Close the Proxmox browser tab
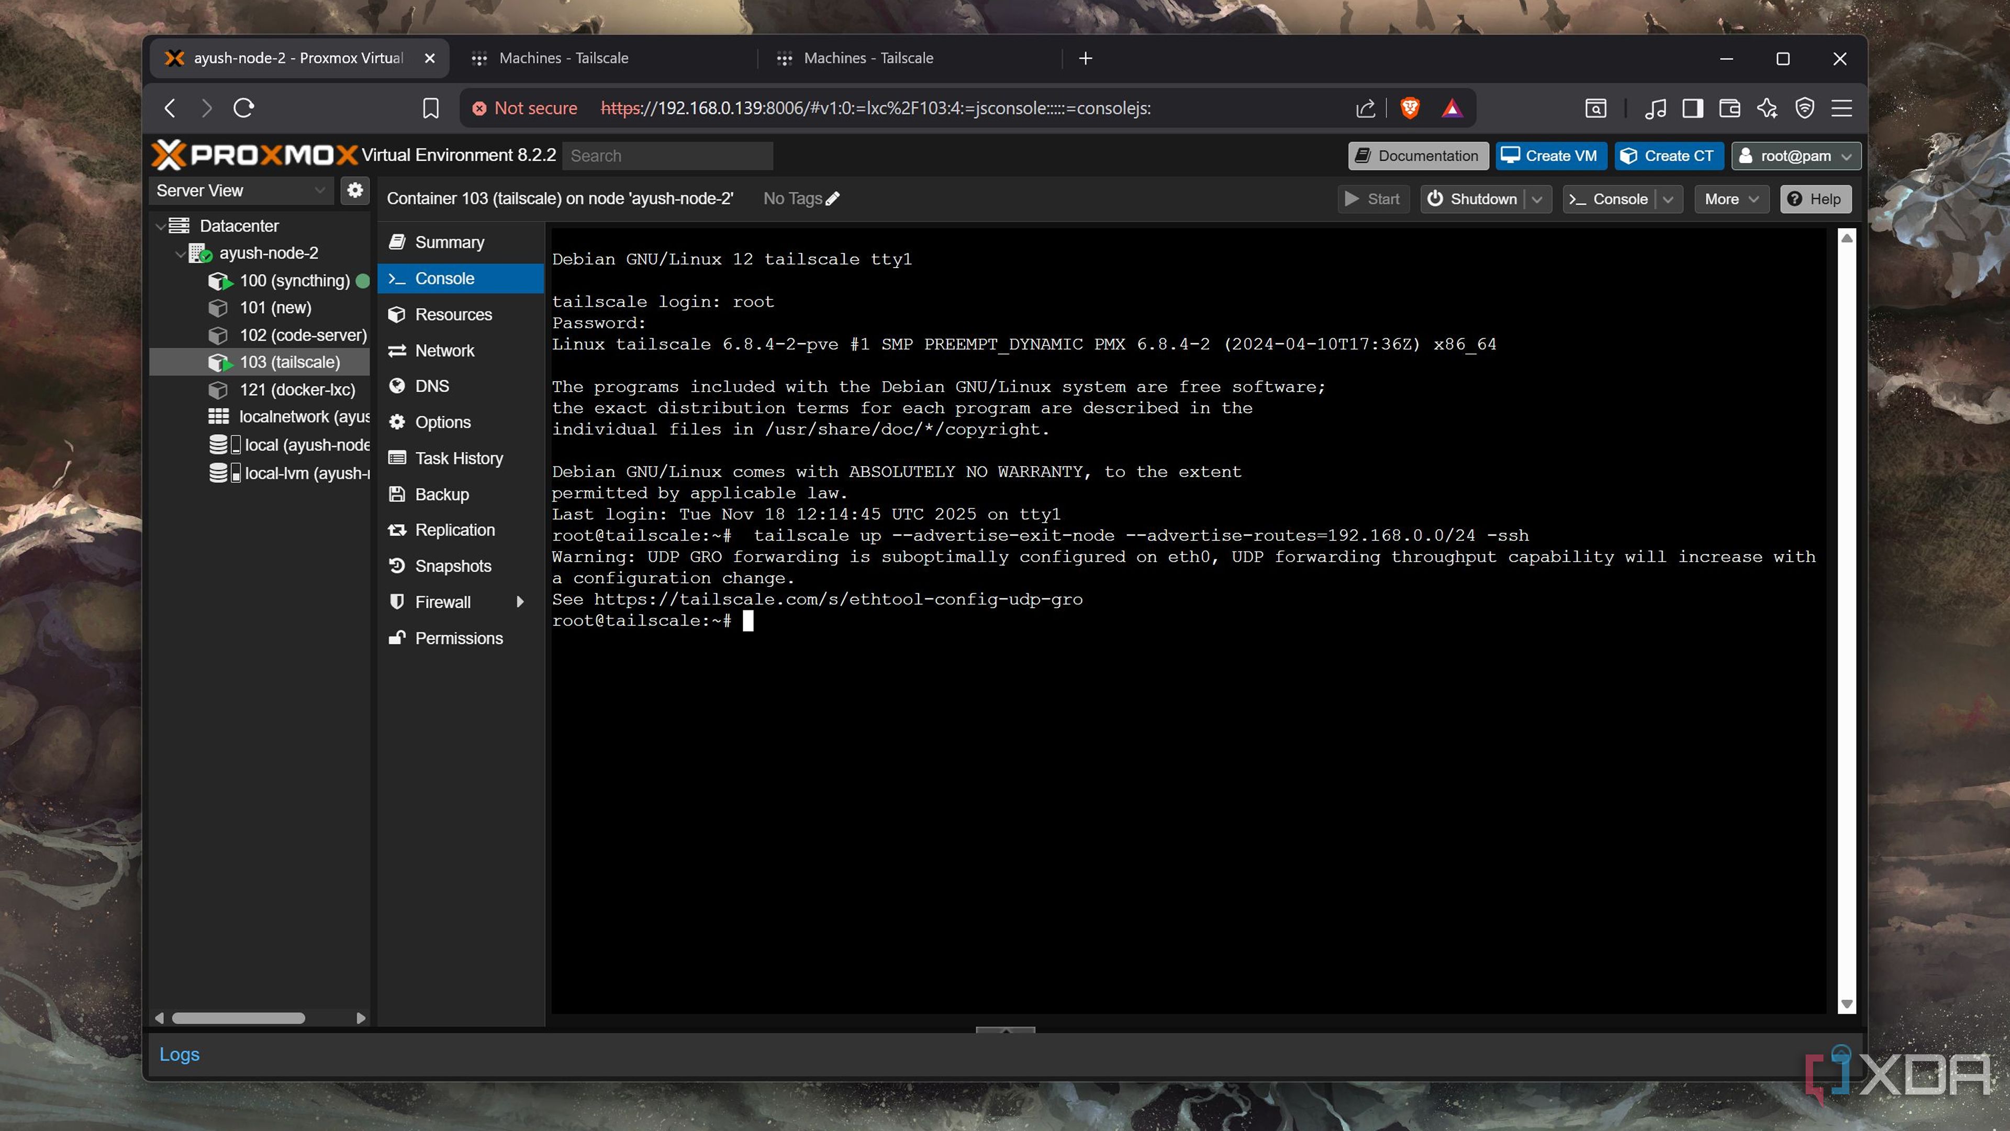 coord(429,58)
